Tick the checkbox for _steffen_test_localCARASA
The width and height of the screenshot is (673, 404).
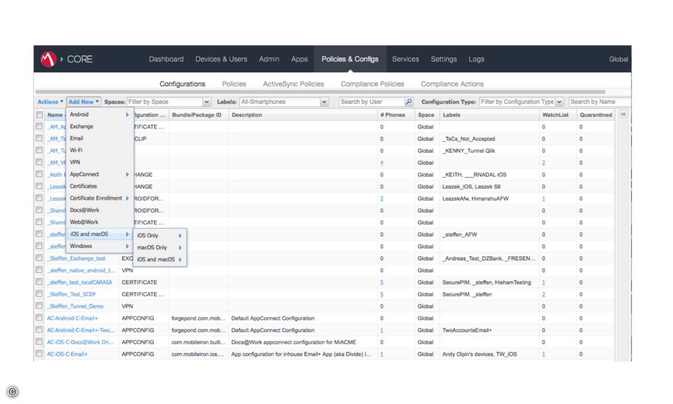pos(39,282)
